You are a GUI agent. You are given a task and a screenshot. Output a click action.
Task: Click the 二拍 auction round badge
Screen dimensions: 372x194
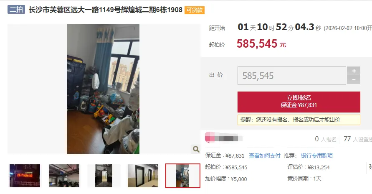pyautogui.click(x=16, y=10)
